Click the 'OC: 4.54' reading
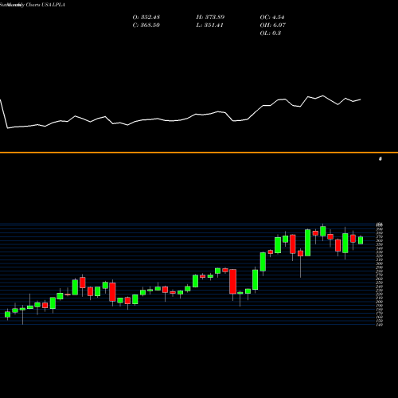 pos(272,18)
